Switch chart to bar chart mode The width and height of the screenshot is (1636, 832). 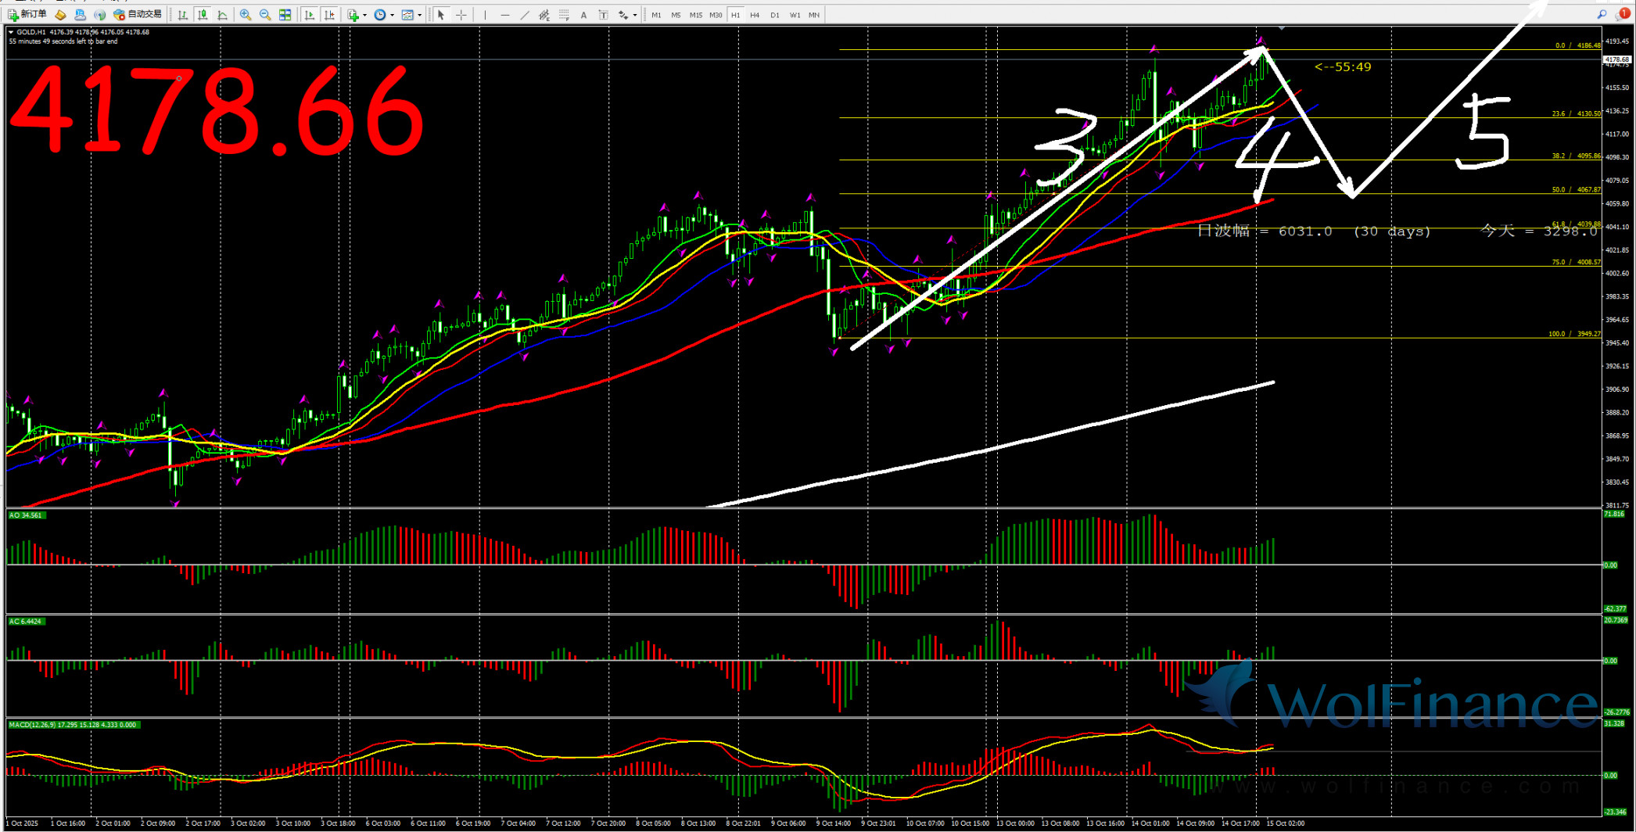[183, 15]
